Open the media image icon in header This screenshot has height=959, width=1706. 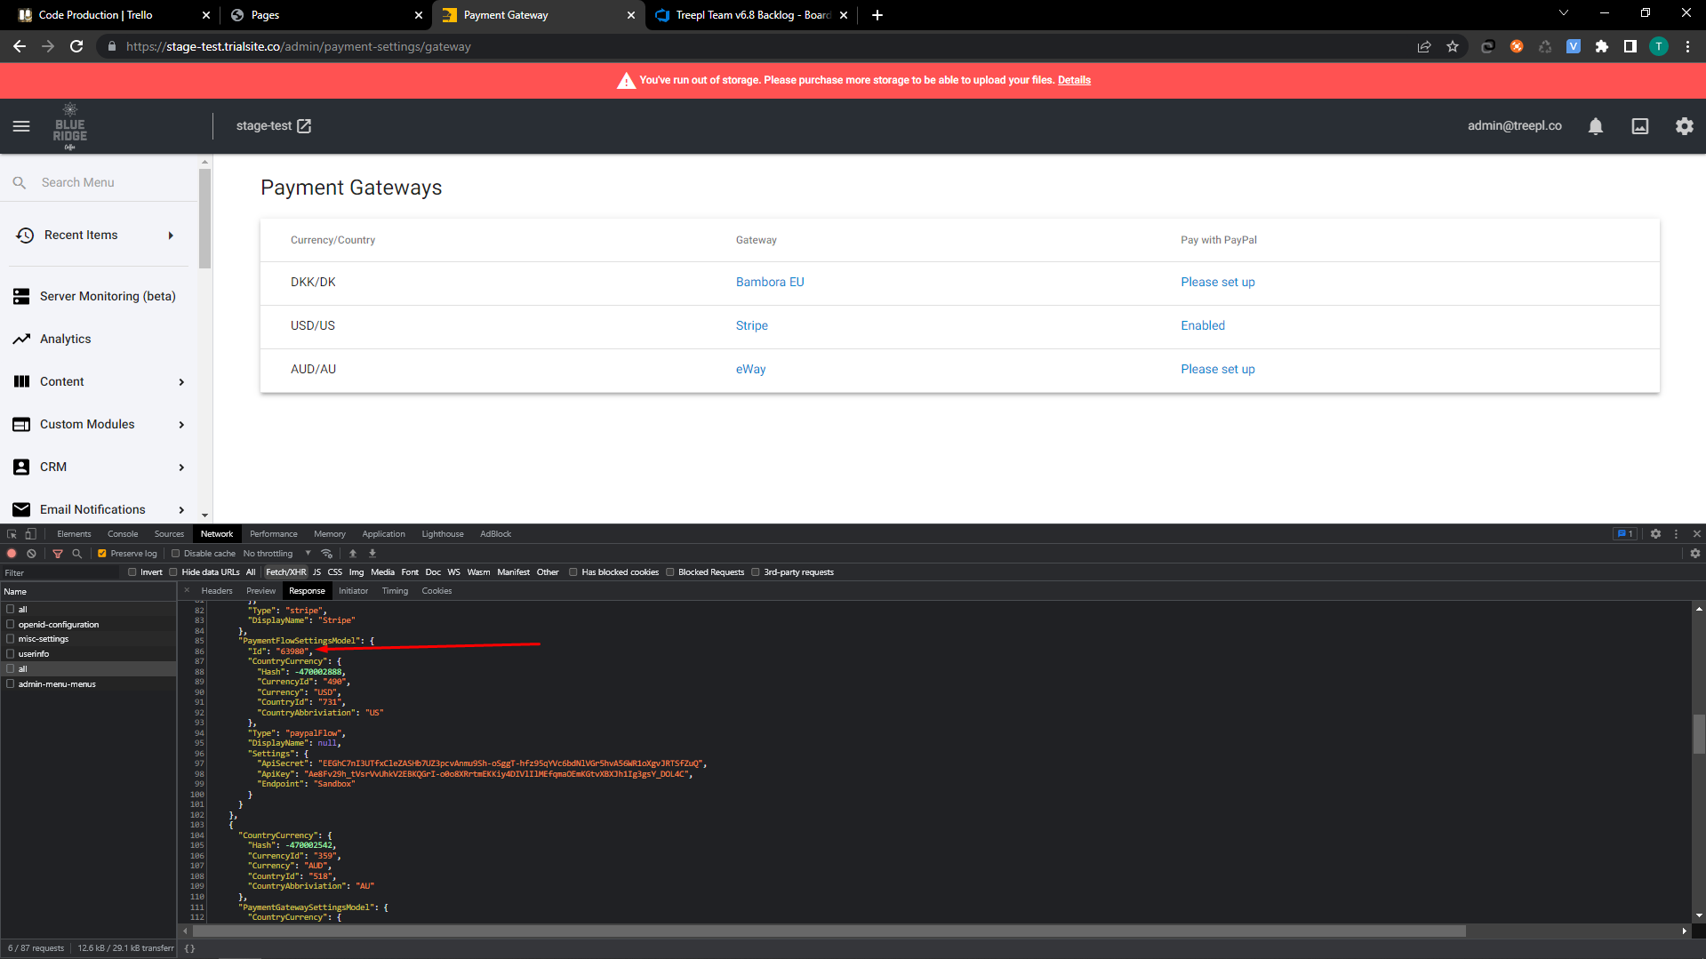tap(1640, 126)
